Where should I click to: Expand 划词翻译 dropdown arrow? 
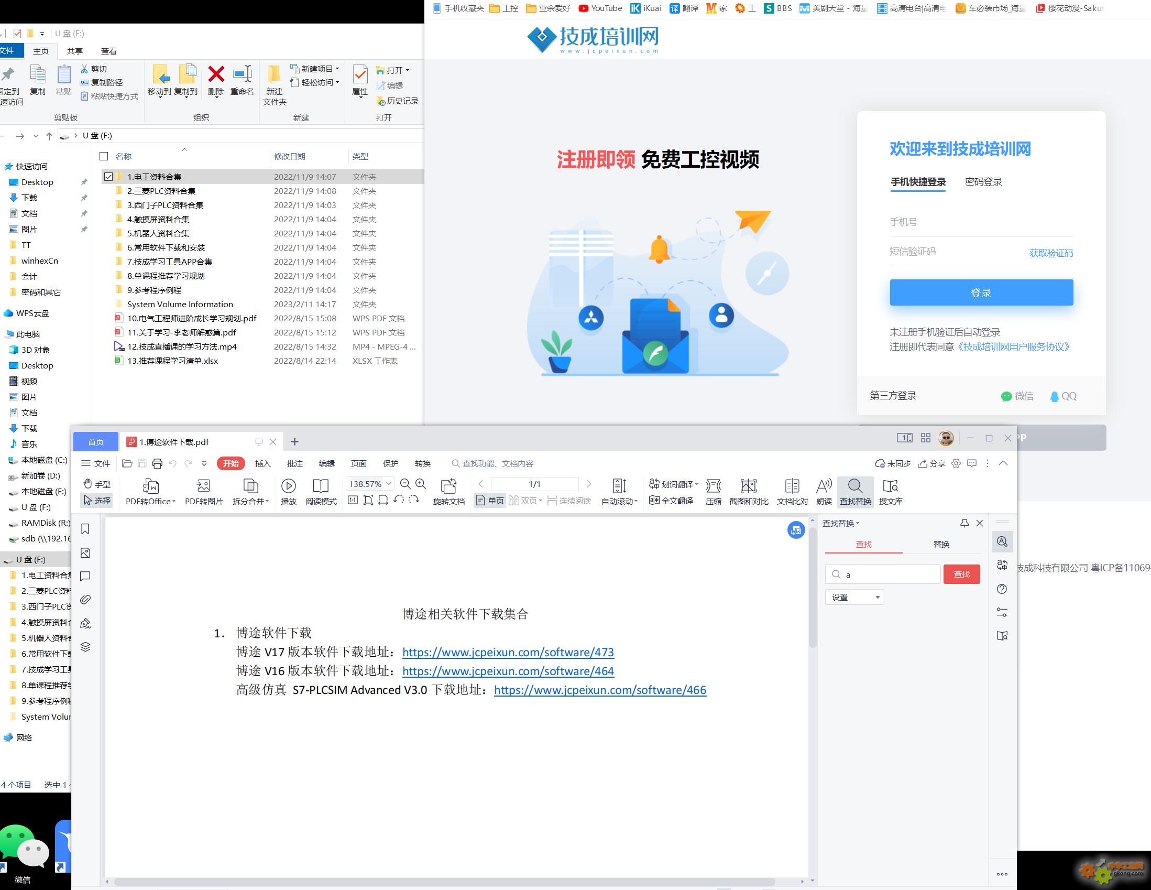tap(697, 484)
